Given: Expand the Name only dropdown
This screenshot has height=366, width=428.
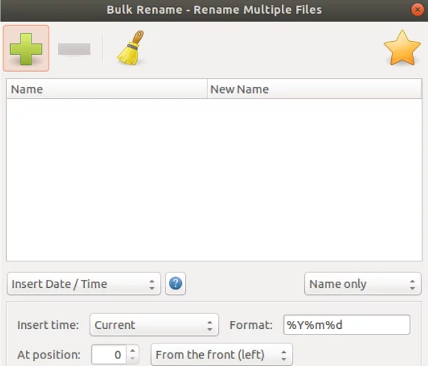Looking at the screenshot, I should [362, 284].
